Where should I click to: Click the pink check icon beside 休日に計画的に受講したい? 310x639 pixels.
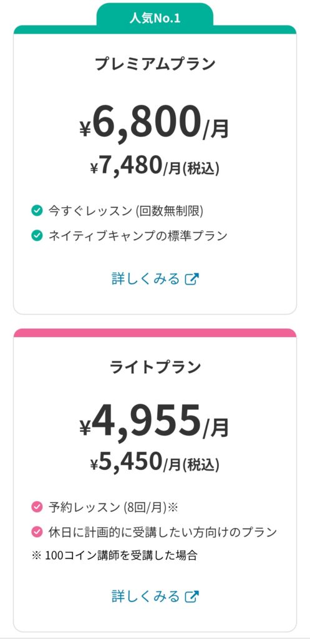37,532
